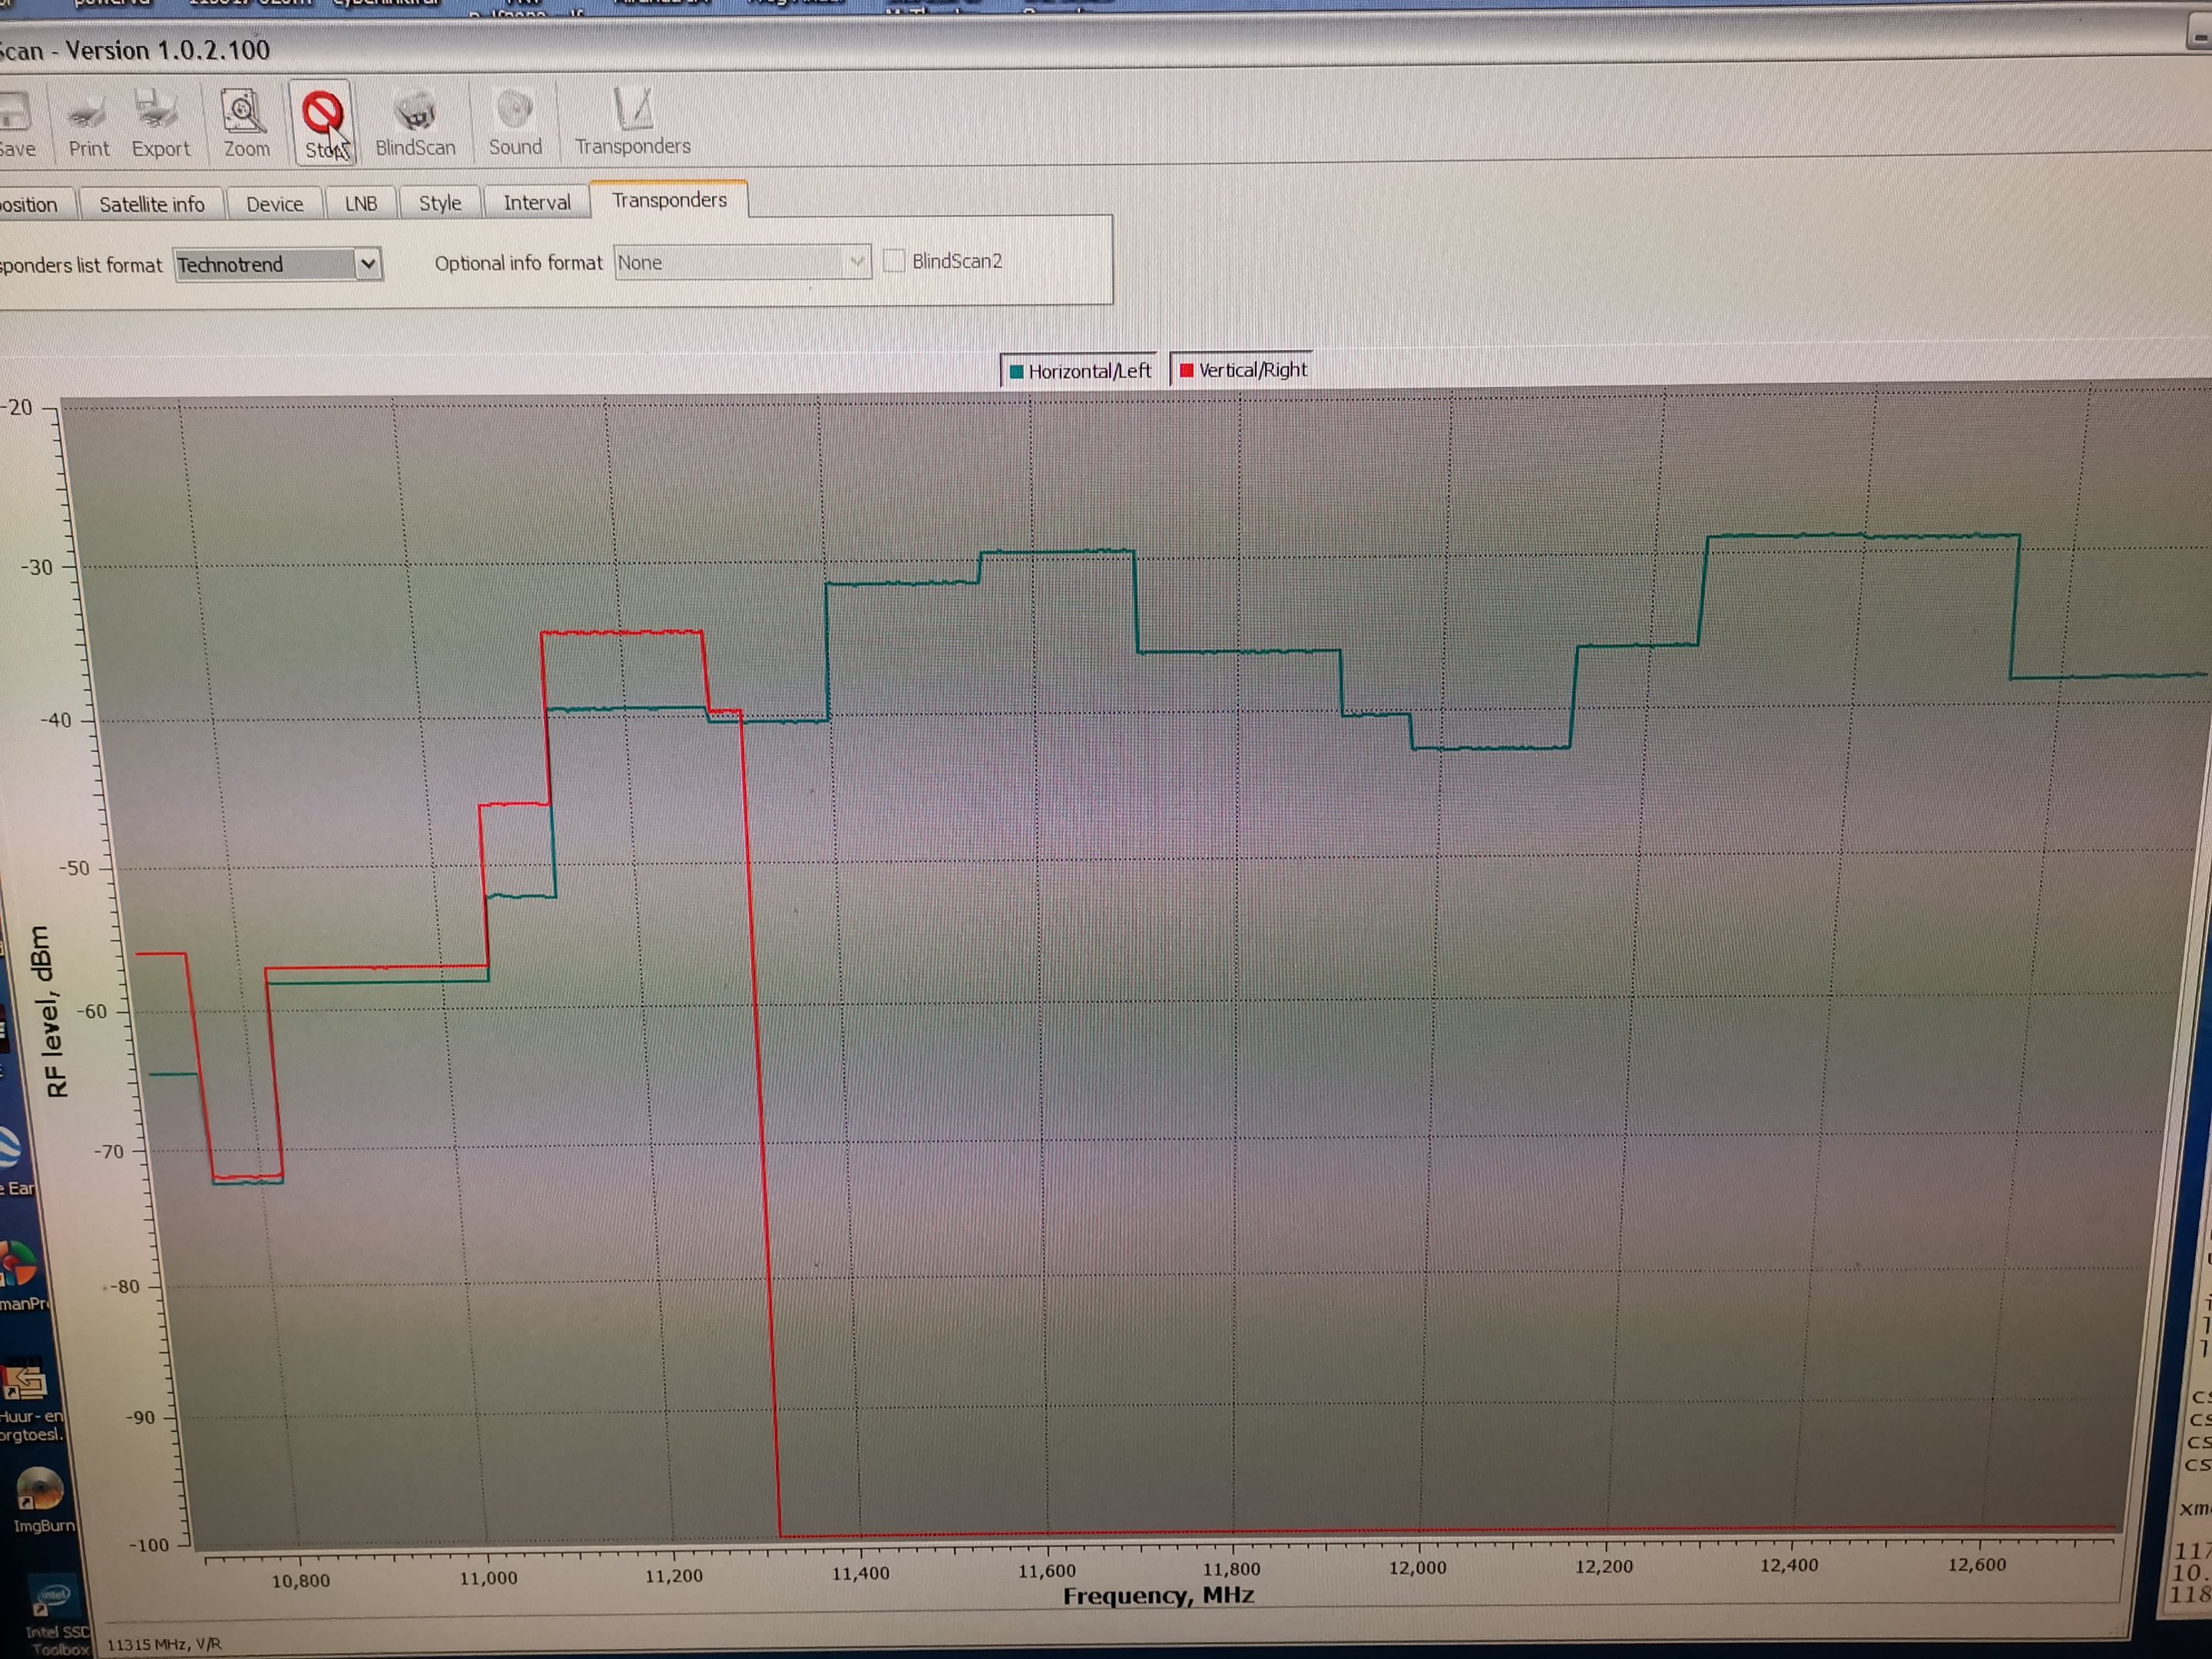Switch to the Device tab
Image resolution: width=2212 pixels, height=1659 pixels.
click(x=274, y=204)
